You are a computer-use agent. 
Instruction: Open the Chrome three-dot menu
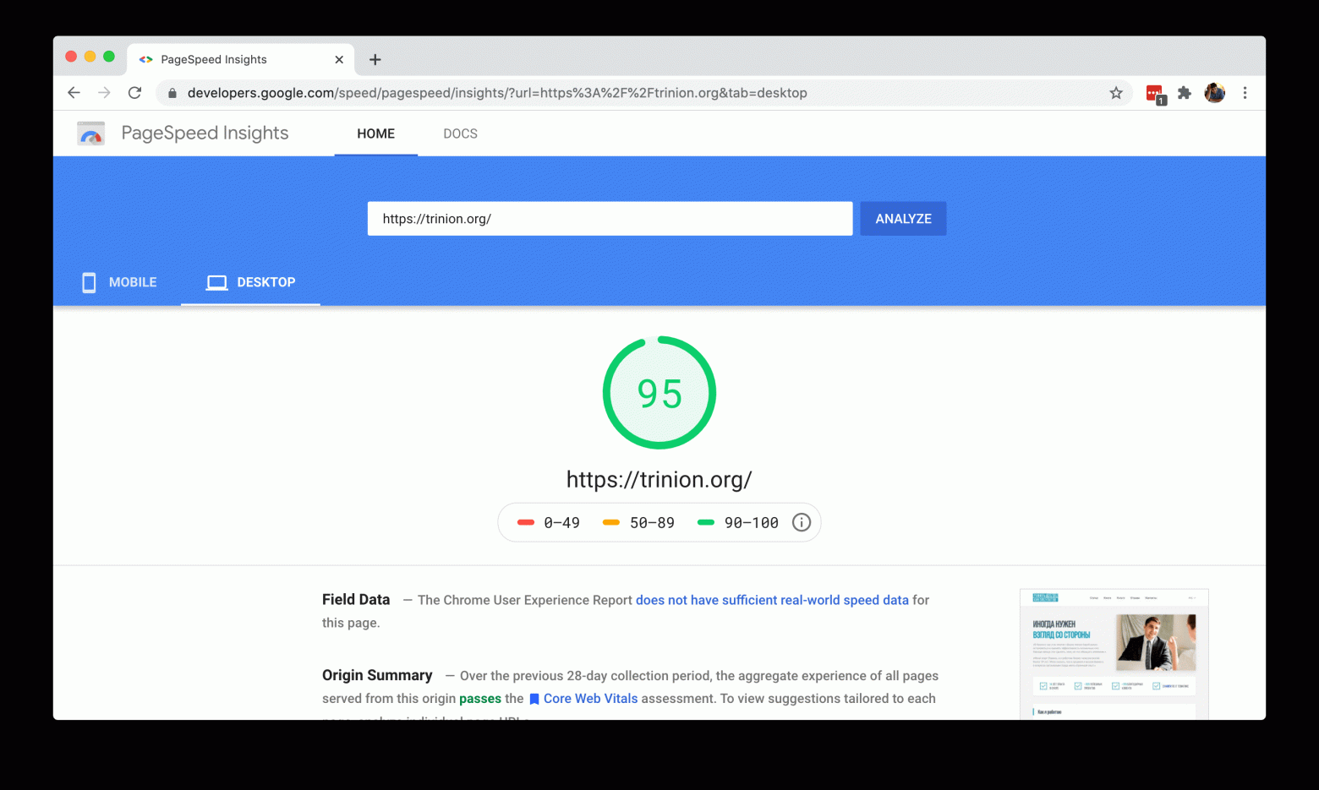point(1245,93)
